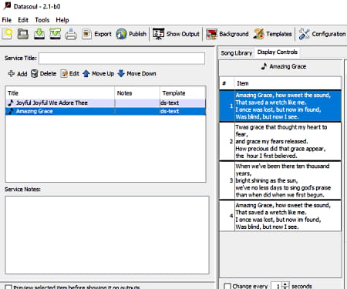Select the Display Controls tab
Screen dimensions: 347x289
(278, 52)
